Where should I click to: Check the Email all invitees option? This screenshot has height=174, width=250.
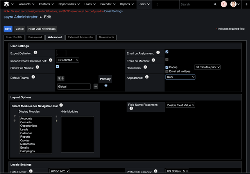click(167, 71)
